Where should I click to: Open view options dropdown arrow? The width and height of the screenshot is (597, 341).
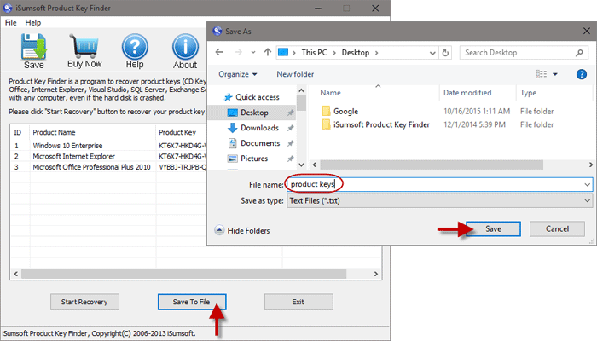555,74
